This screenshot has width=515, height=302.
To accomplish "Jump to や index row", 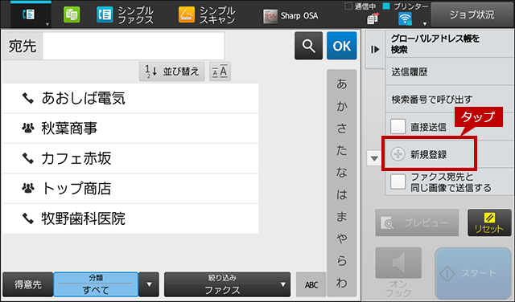I will click(x=341, y=239).
